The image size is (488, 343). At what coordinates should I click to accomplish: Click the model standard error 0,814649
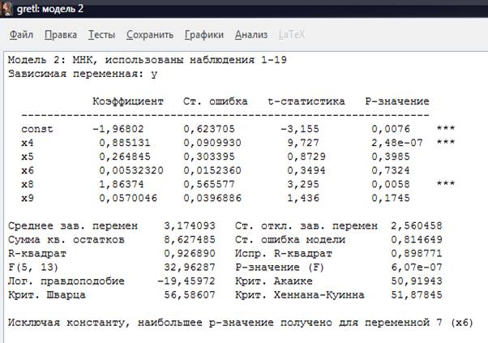tap(417, 240)
